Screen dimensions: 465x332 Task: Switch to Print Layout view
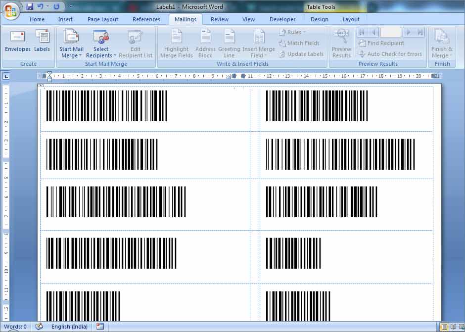point(444,327)
